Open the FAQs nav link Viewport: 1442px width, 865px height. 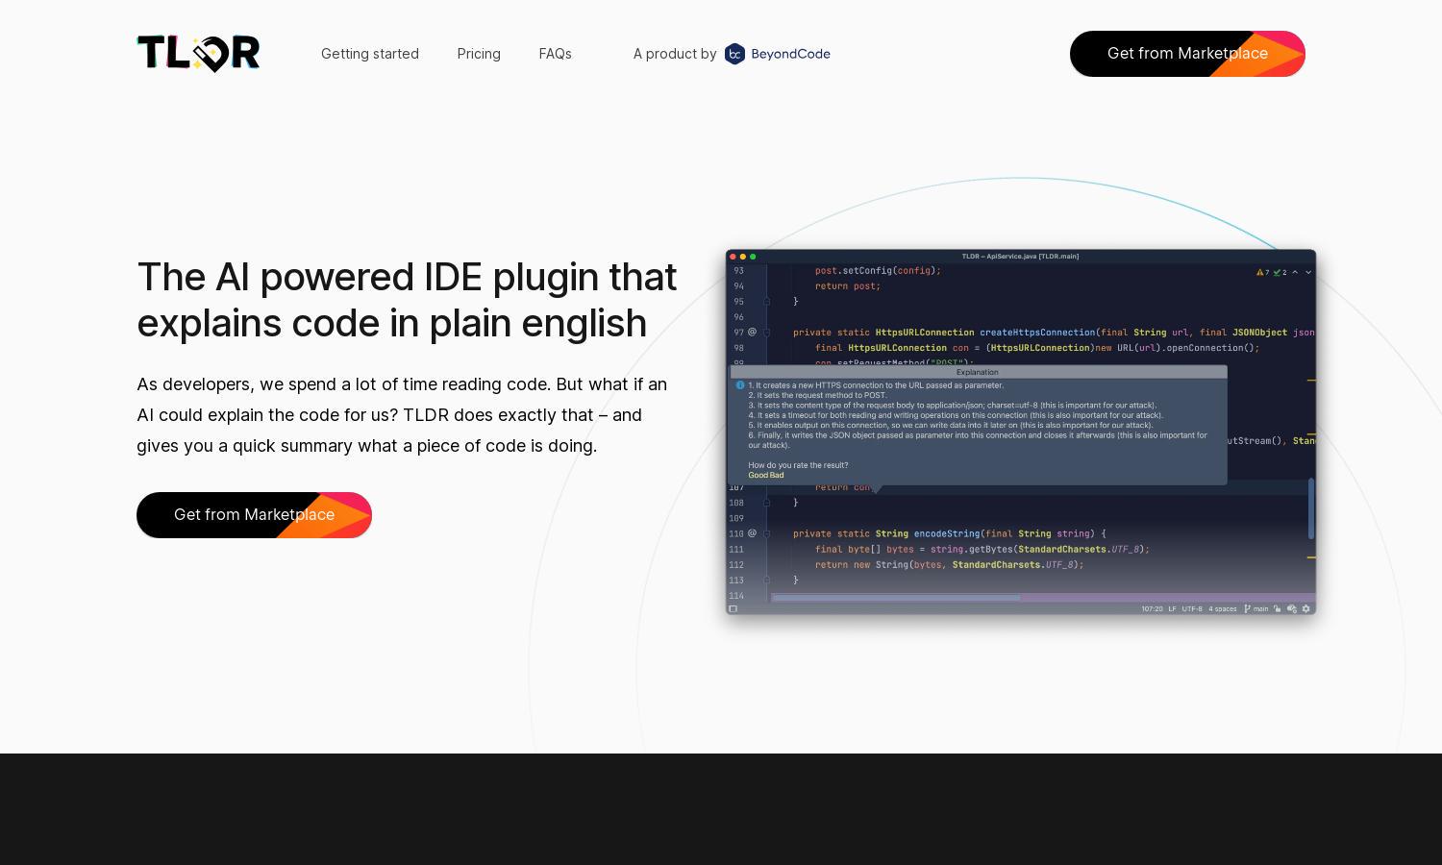click(x=556, y=54)
